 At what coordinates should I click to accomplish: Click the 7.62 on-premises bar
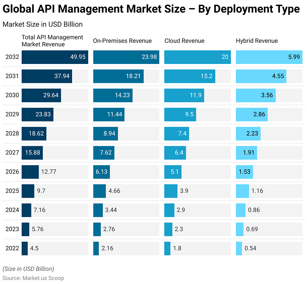point(104,153)
